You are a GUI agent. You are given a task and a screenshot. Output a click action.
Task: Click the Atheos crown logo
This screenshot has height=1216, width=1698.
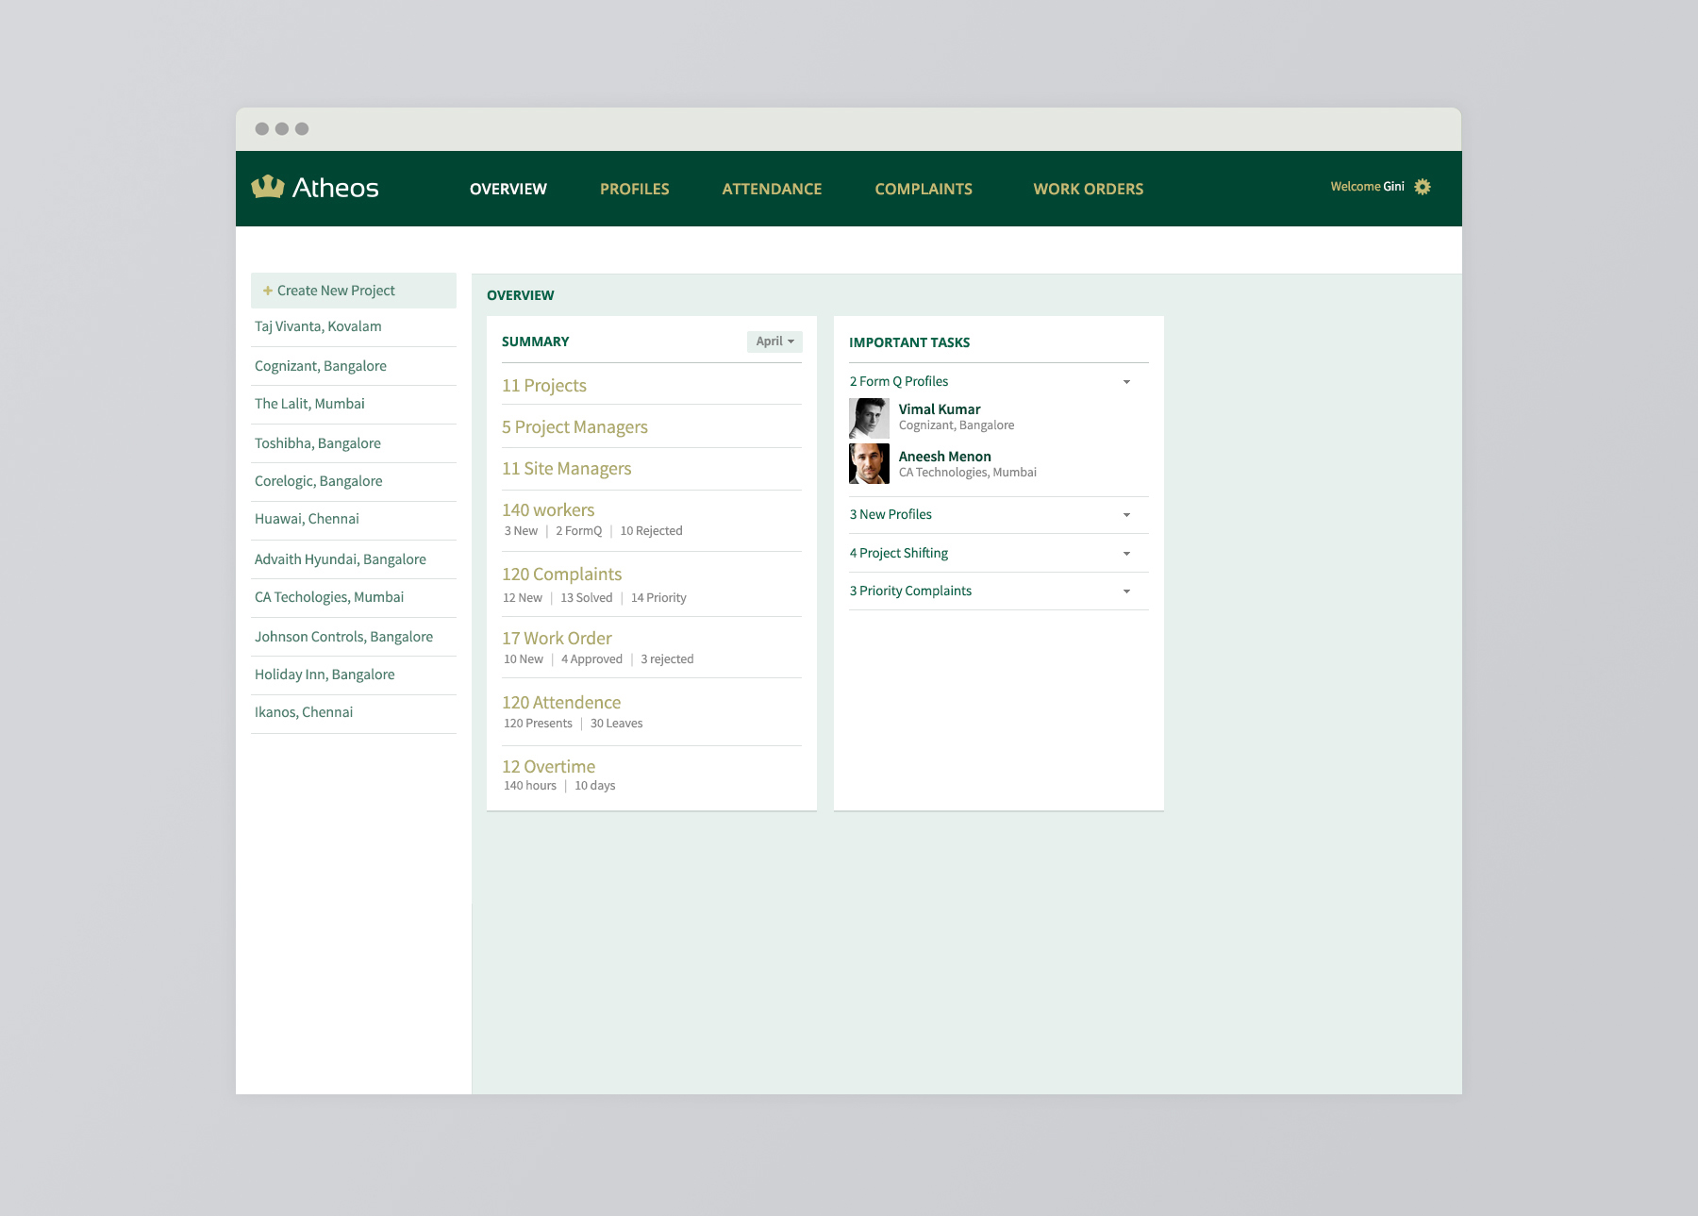(268, 187)
